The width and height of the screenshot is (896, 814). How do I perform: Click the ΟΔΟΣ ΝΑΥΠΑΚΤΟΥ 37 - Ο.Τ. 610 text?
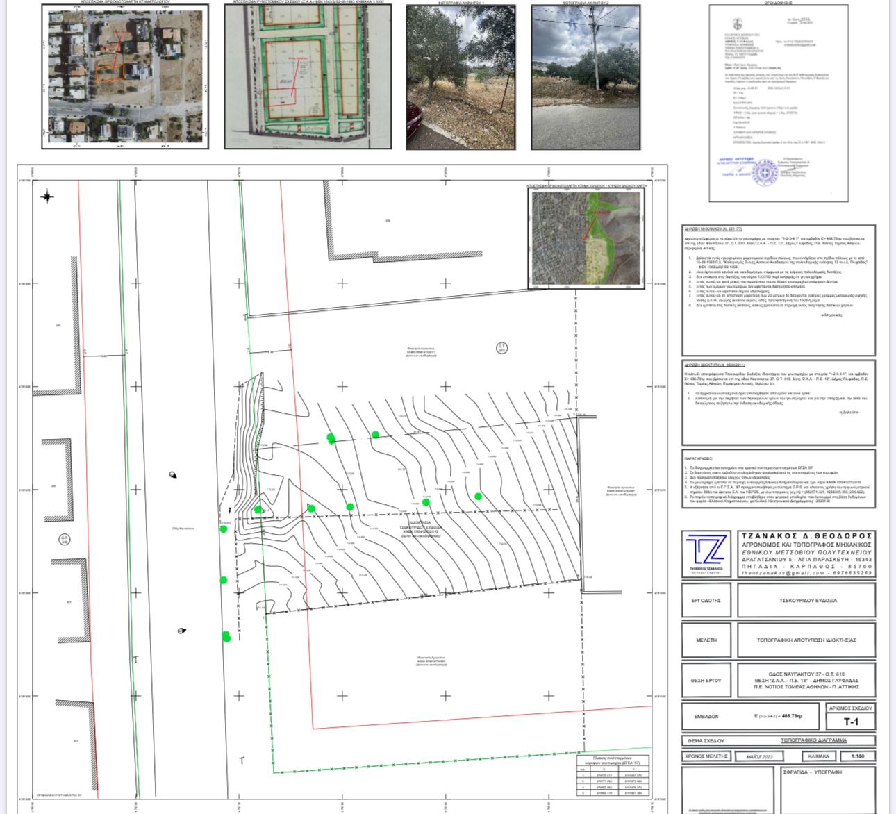(807, 674)
